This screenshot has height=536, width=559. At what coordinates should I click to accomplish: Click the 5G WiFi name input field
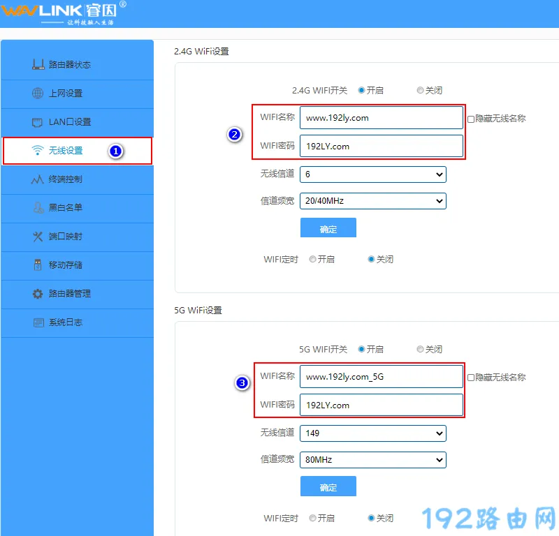pyautogui.click(x=381, y=377)
